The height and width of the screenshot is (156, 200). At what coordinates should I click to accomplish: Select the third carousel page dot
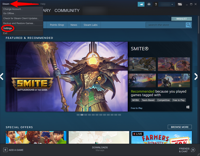pos(86,115)
